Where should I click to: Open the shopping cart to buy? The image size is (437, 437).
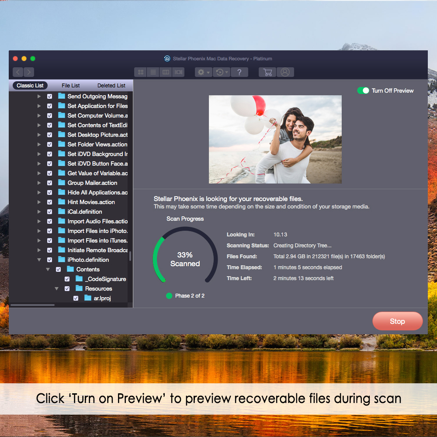(x=267, y=72)
